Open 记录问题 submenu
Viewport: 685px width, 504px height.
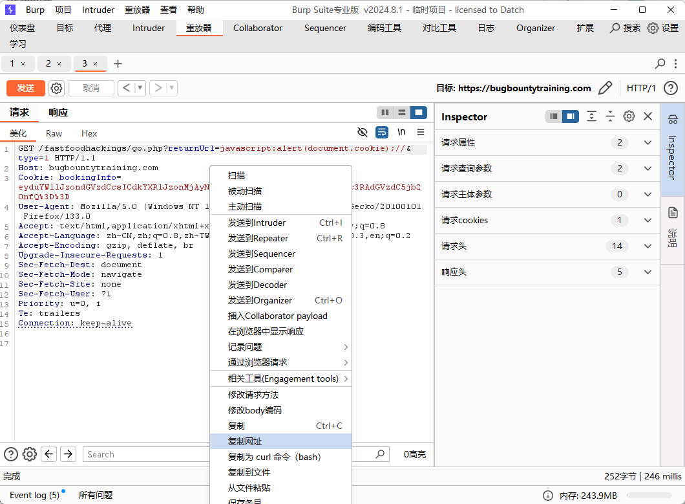[x=281, y=347]
